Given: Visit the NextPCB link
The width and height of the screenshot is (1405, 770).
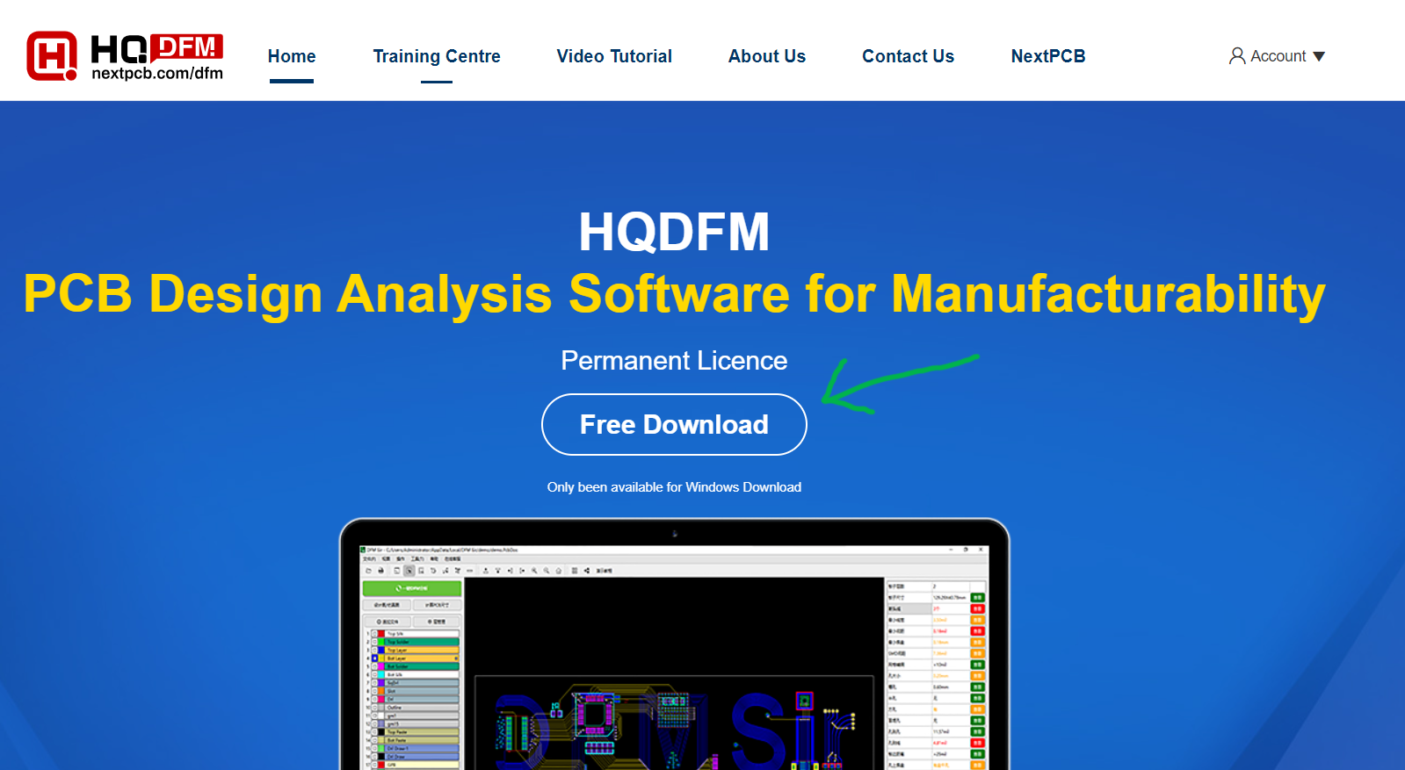Looking at the screenshot, I should coord(1048,56).
